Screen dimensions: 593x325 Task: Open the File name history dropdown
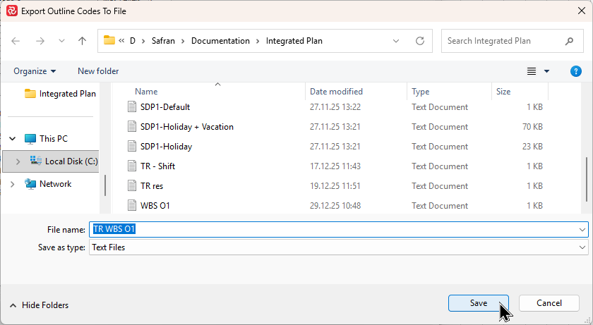[582, 230]
